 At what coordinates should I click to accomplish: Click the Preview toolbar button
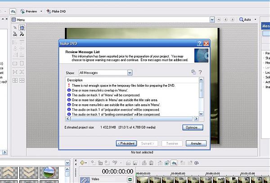(x=28, y=10)
